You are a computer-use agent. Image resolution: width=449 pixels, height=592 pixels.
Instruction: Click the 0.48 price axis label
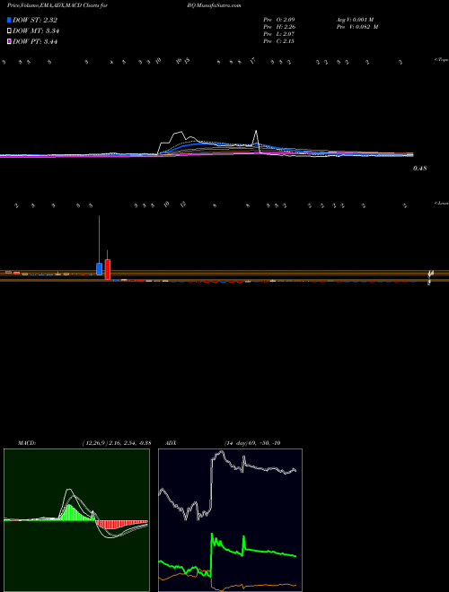[420, 169]
